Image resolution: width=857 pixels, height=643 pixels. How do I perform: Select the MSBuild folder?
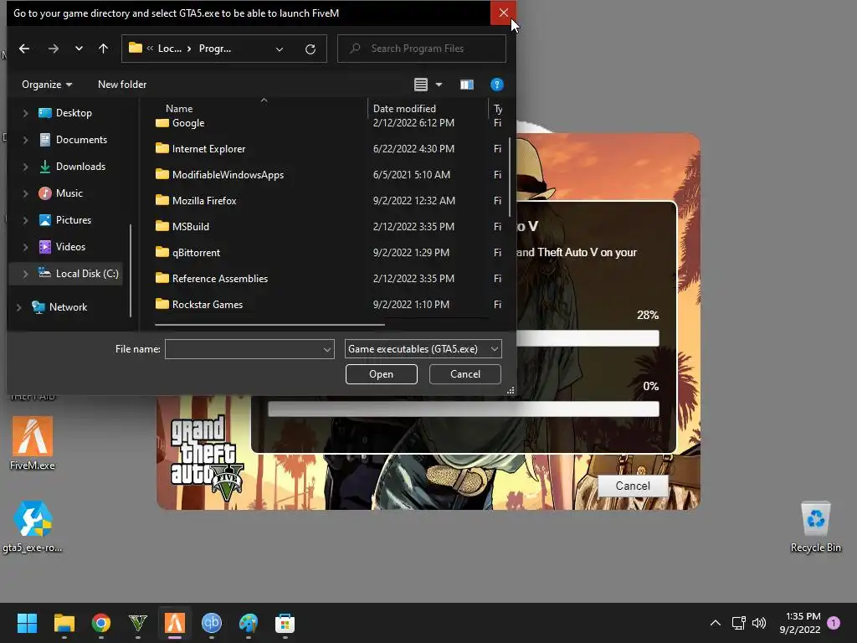pyautogui.click(x=182, y=226)
